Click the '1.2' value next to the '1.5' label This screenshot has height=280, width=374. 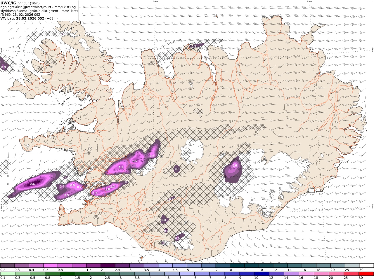point(121,167)
